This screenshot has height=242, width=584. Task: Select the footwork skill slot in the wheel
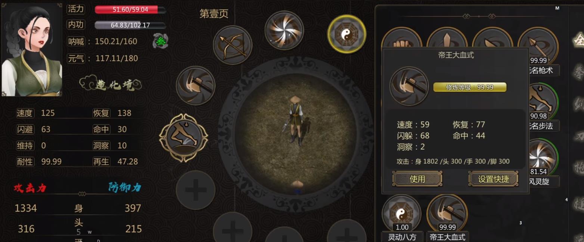click(183, 138)
